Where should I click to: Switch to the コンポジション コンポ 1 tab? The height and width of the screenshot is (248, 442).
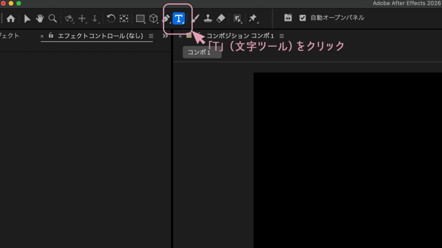[x=240, y=36]
